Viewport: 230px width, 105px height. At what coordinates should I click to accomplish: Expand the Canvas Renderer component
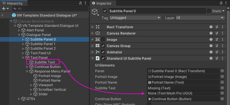click(92, 33)
